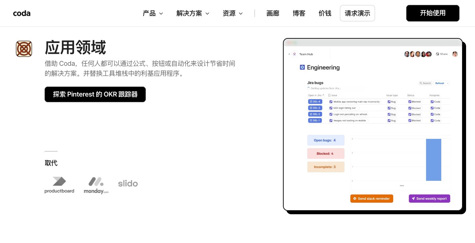Expand the 资源 dropdown menu
The image size is (475, 243).
(233, 13)
